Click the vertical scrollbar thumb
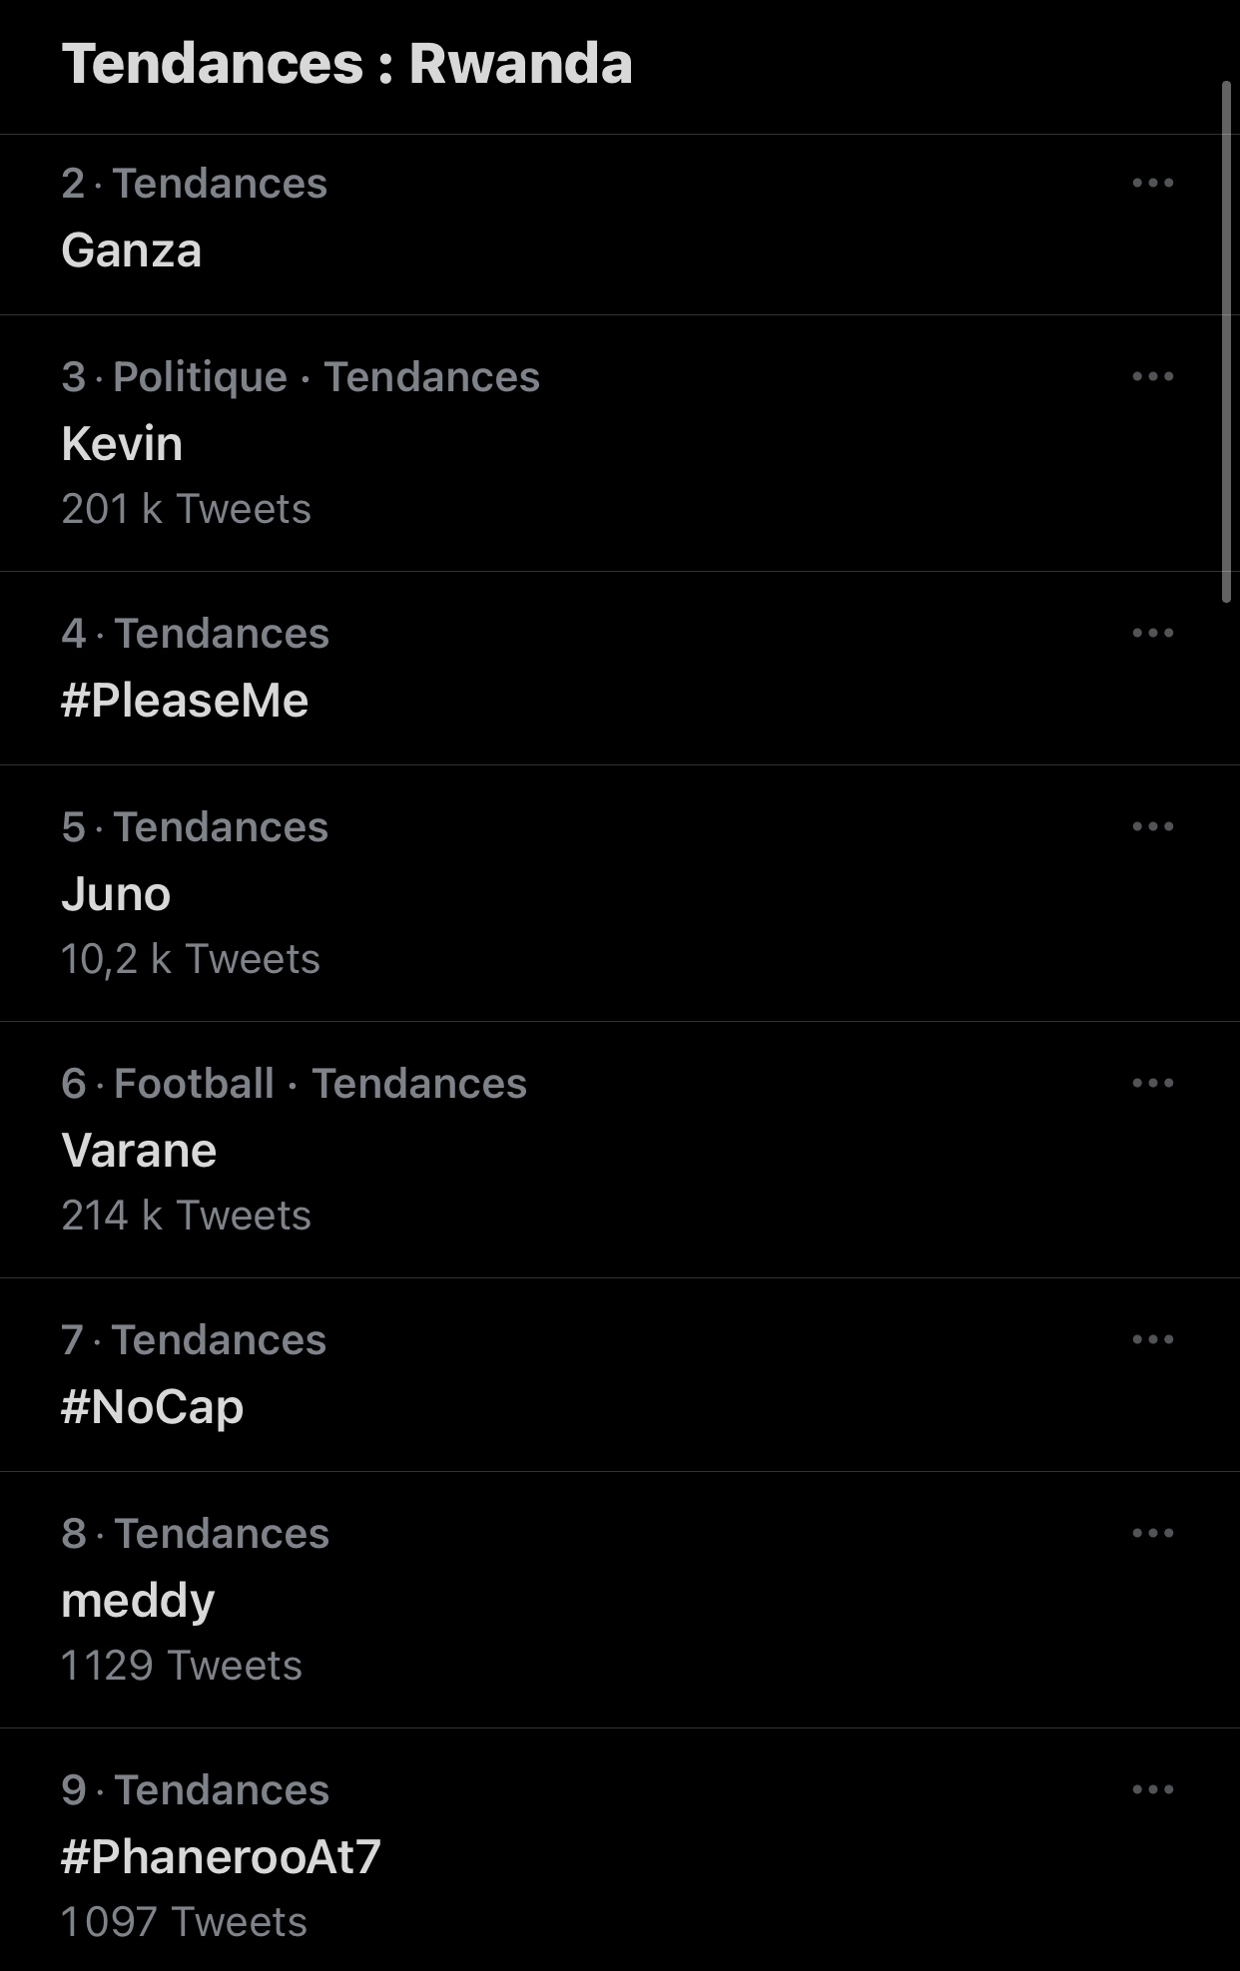 click(1227, 339)
